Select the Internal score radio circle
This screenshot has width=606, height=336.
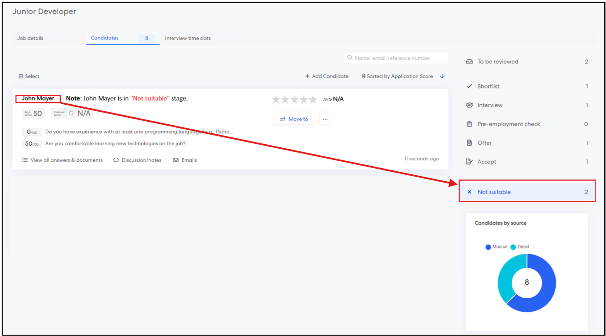(x=71, y=113)
